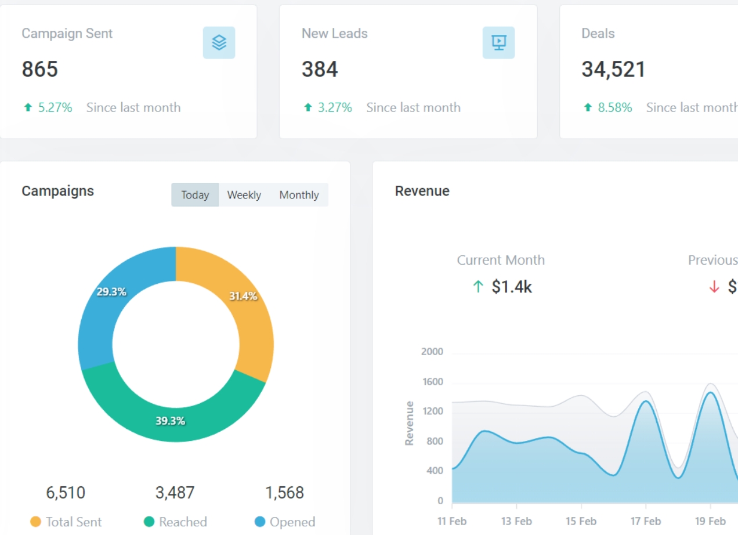Toggle the Opened legend item

(x=285, y=522)
